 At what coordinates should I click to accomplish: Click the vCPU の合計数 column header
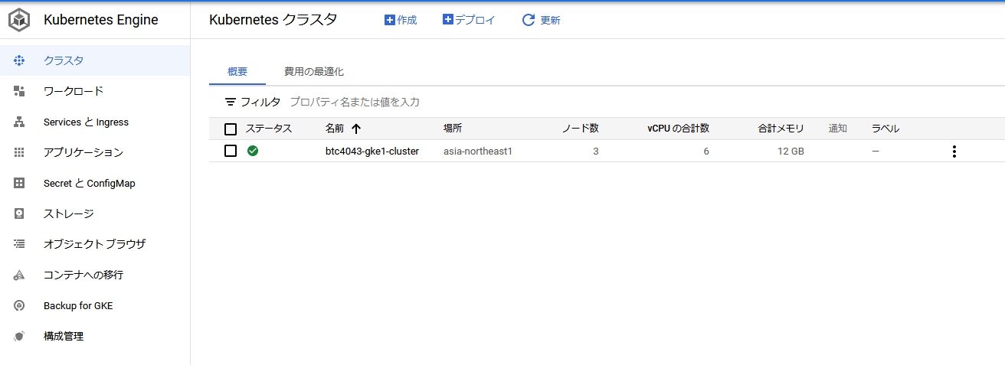click(x=678, y=129)
